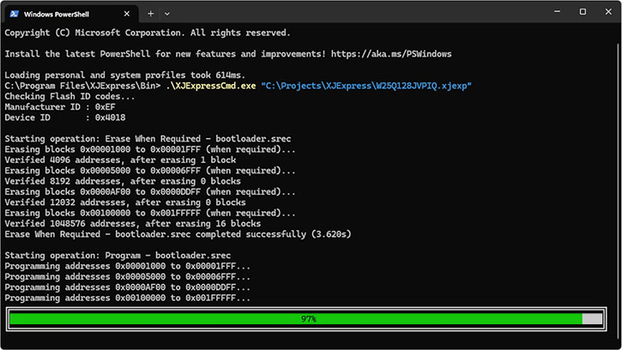Minimize the terminal window
Viewport: 622px width, 350px height.
tap(558, 11)
